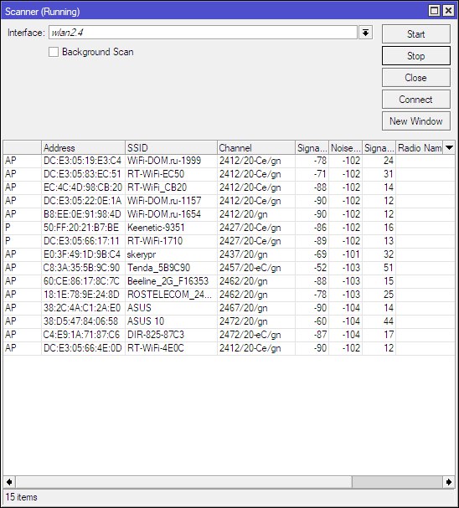This screenshot has height=508, width=459.
Task: Select the Keenetic-9351 network
Action: 229,228
